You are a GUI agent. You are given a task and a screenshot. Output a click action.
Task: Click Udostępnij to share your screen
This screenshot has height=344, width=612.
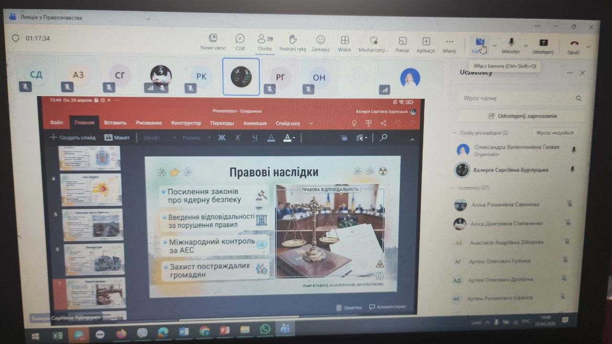click(543, 46)
